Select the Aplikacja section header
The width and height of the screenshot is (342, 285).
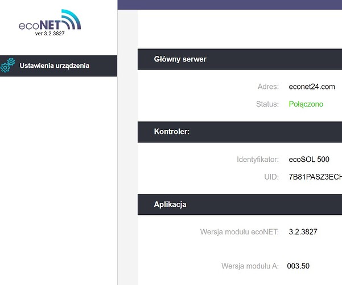coord(240,205)
